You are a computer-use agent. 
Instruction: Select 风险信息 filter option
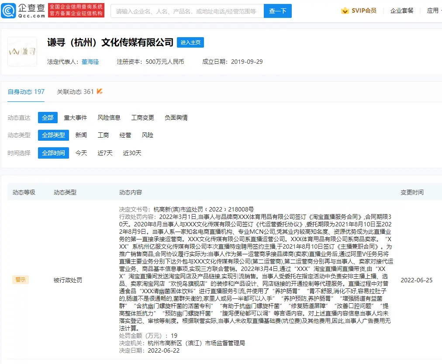(x=109, y=118)
